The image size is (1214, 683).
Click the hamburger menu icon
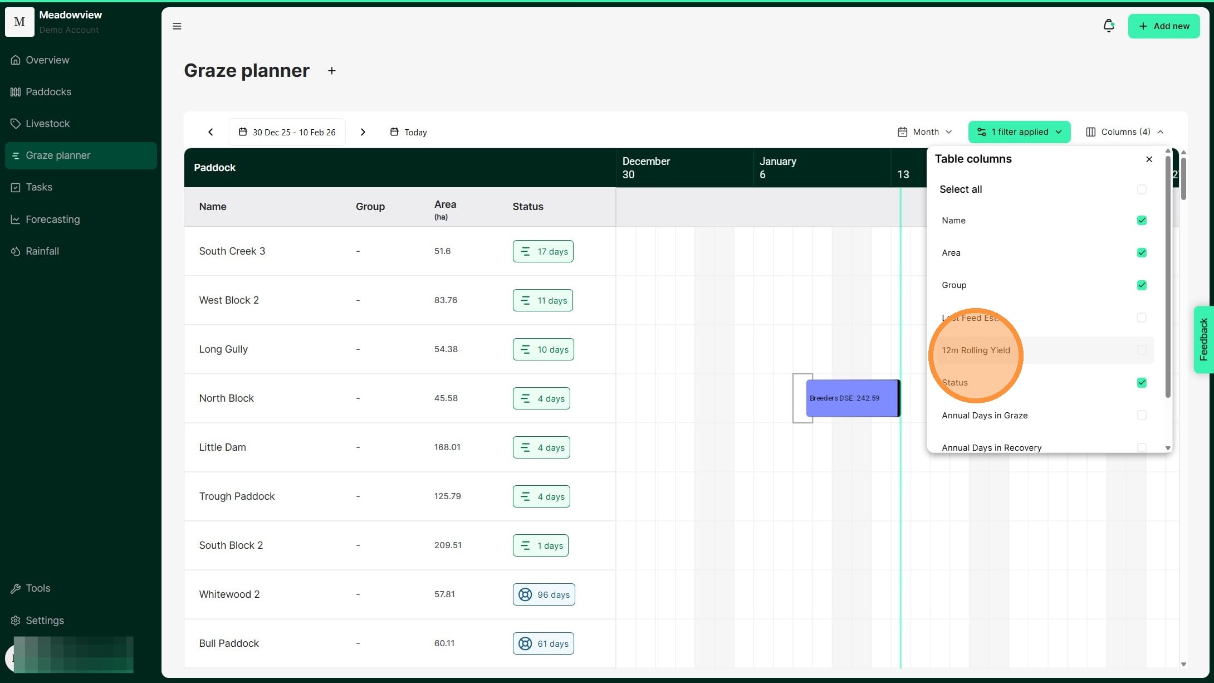pos(177,26)
